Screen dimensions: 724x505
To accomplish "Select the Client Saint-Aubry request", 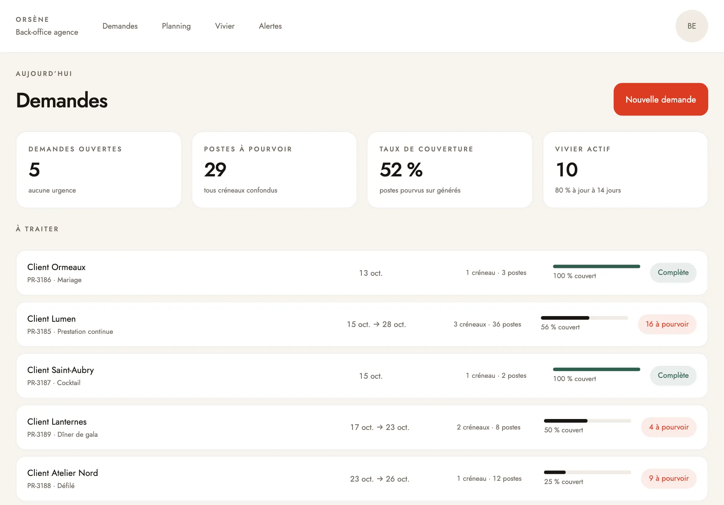I will pos(362,376).
